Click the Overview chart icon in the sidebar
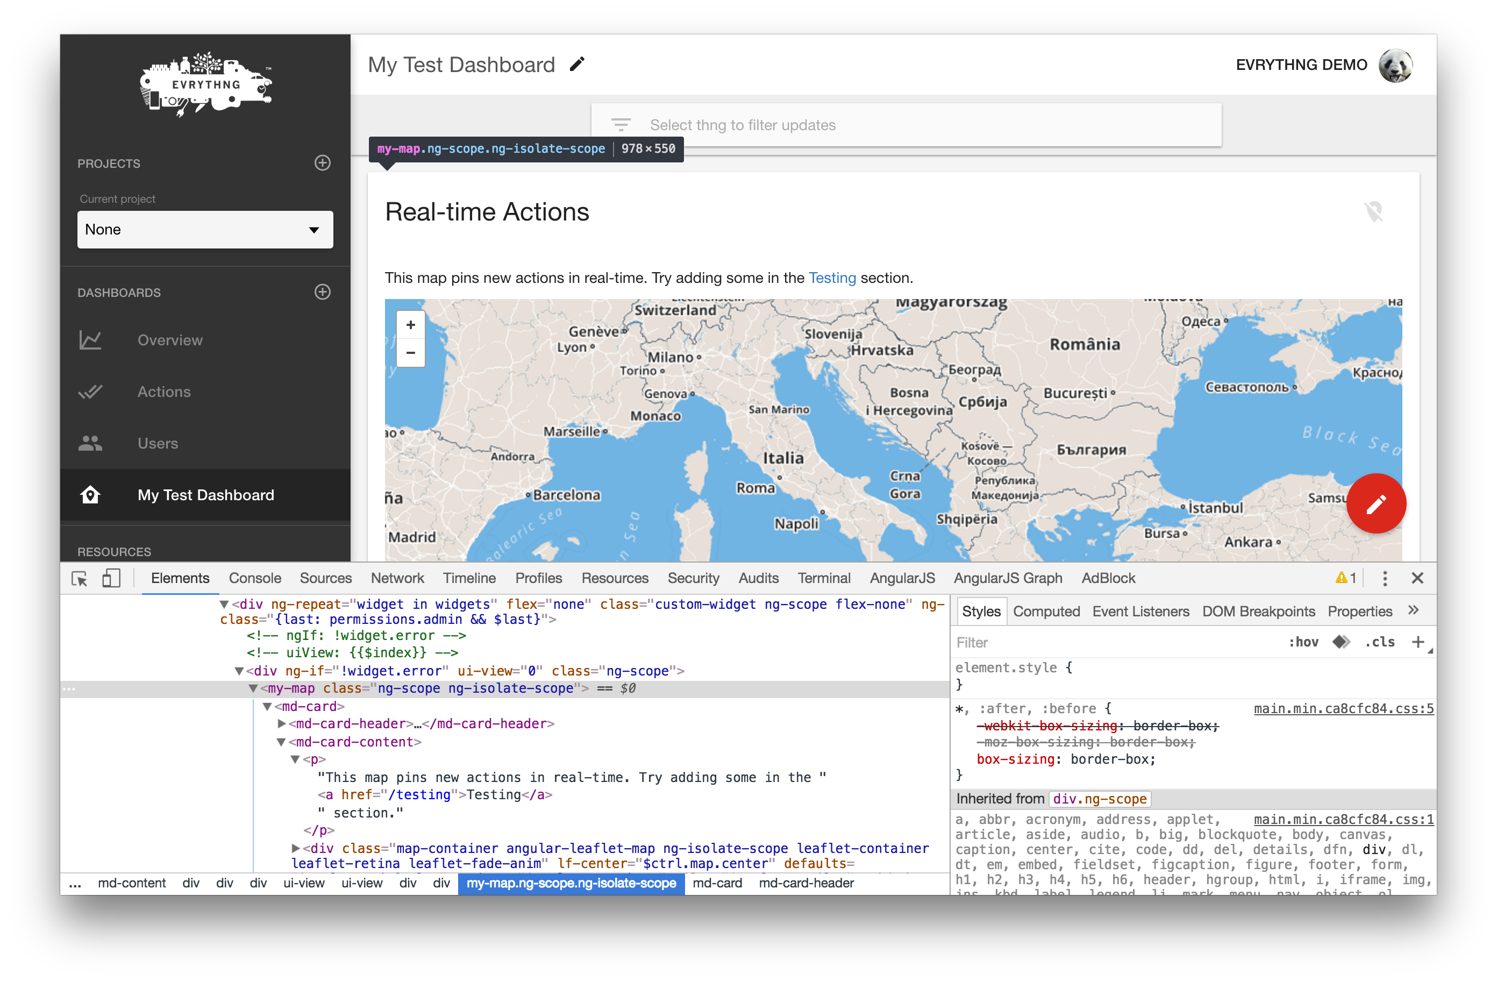 tap(90, 340)
